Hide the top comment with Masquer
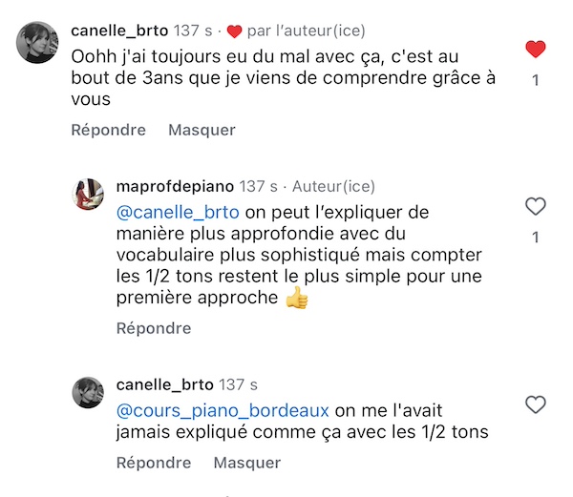The image size is (573, 497). (x=202, y=130)
